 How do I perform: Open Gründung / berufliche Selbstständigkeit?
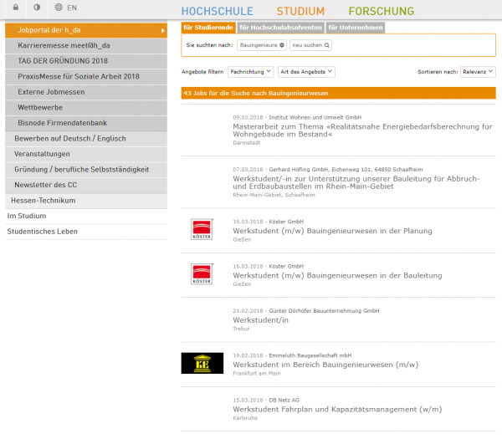[x=86, y=170]
